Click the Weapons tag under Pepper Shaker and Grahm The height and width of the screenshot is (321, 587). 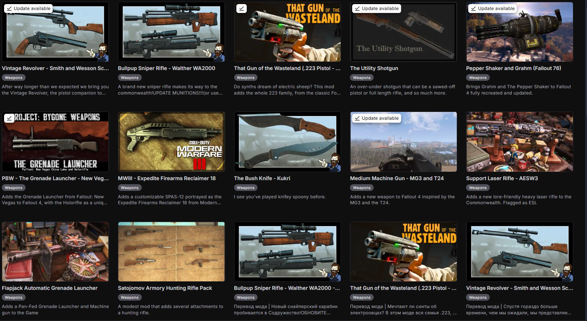tap(478, 78)
